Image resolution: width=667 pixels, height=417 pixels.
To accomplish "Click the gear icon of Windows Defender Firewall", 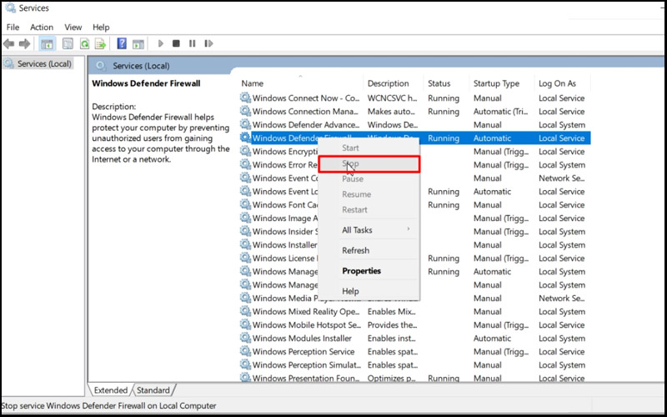I will 245,138.
